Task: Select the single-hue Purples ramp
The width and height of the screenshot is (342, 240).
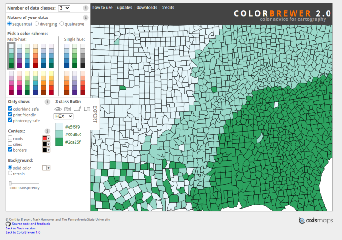Action: pyautogui.click(x=75, y=83)
